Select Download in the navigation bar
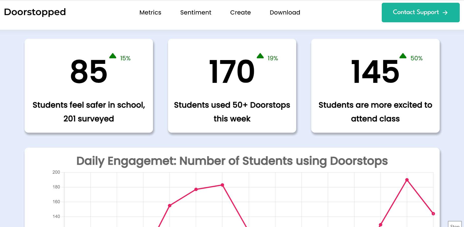Screen dimensions: 464x227 point(285,13)
